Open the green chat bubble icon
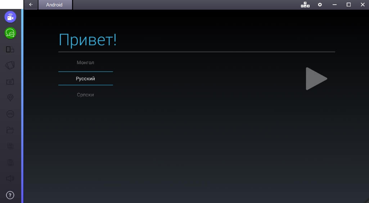Image resolution: width=369 pixels, height=203 pixels. point(10,33)
